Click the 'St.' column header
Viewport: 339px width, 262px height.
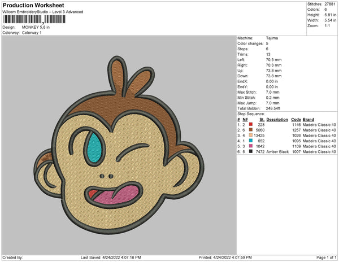(262, 120)
